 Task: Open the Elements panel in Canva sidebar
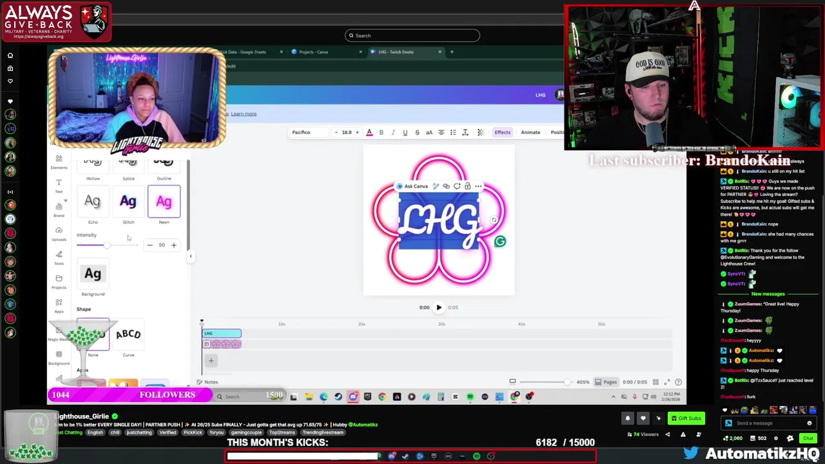click(59, 162)
